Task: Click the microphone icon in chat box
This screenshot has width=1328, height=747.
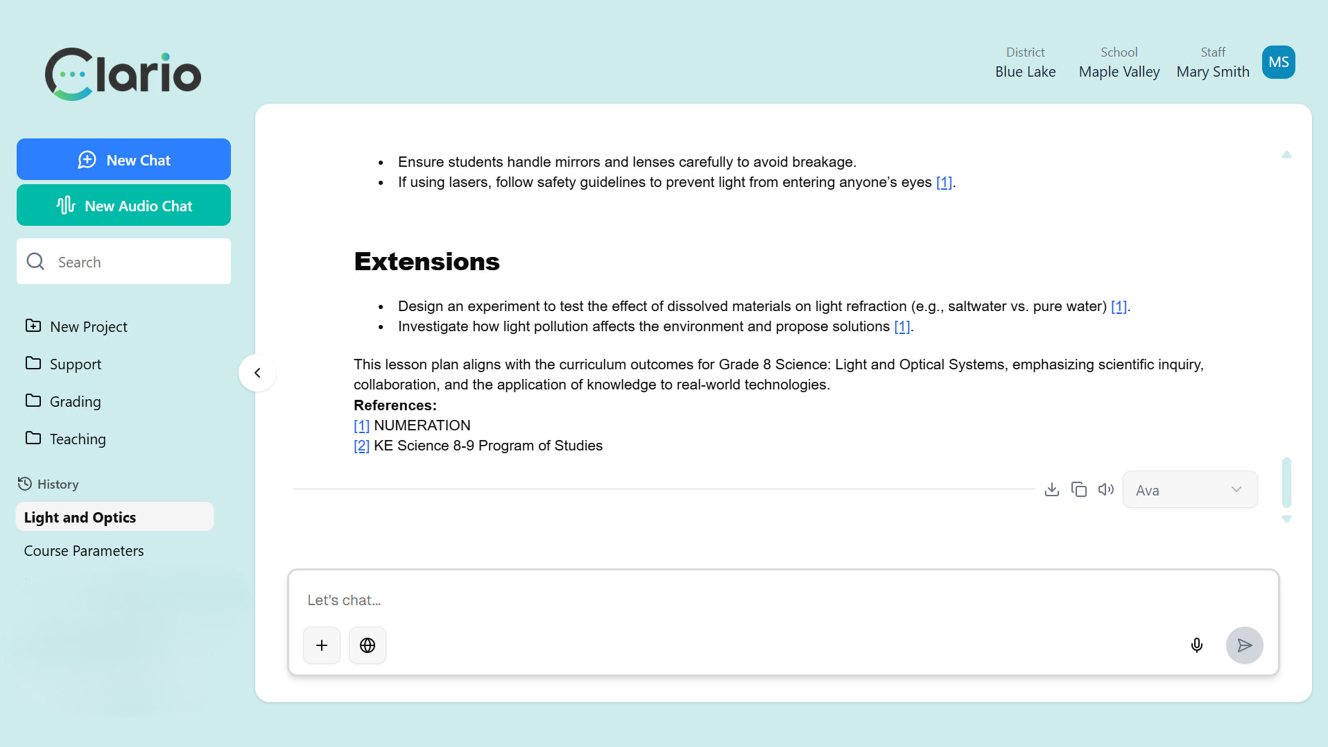Action: point(1196,645)
